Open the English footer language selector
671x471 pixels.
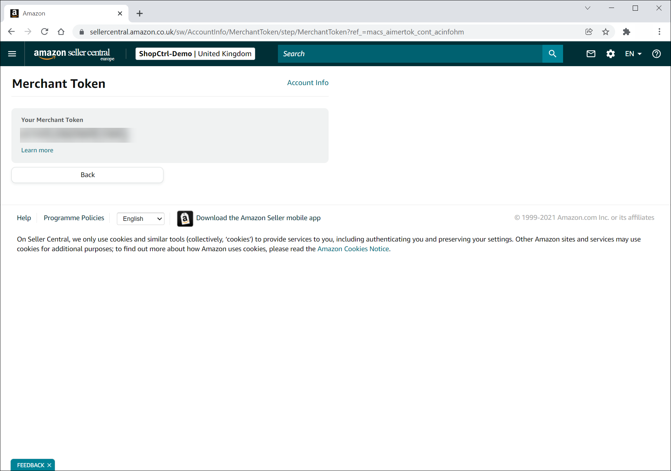(x=141, y=219)
